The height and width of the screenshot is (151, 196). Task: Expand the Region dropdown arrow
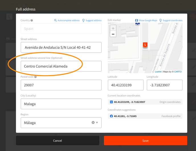pos(97,123)
